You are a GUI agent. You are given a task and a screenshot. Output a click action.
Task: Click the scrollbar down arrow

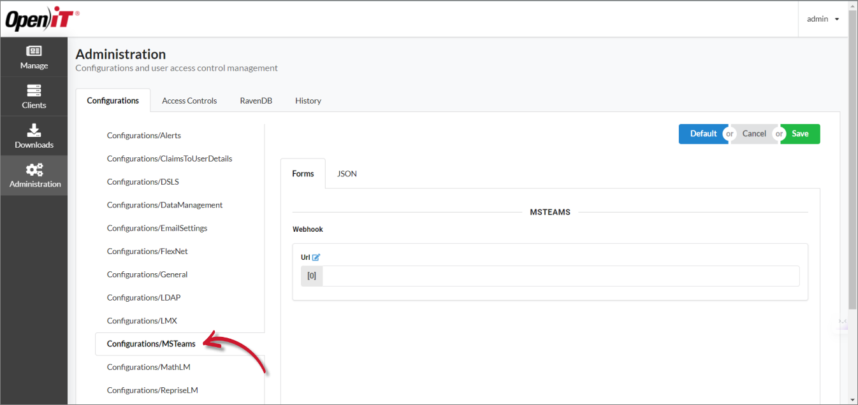coord(852,399)
